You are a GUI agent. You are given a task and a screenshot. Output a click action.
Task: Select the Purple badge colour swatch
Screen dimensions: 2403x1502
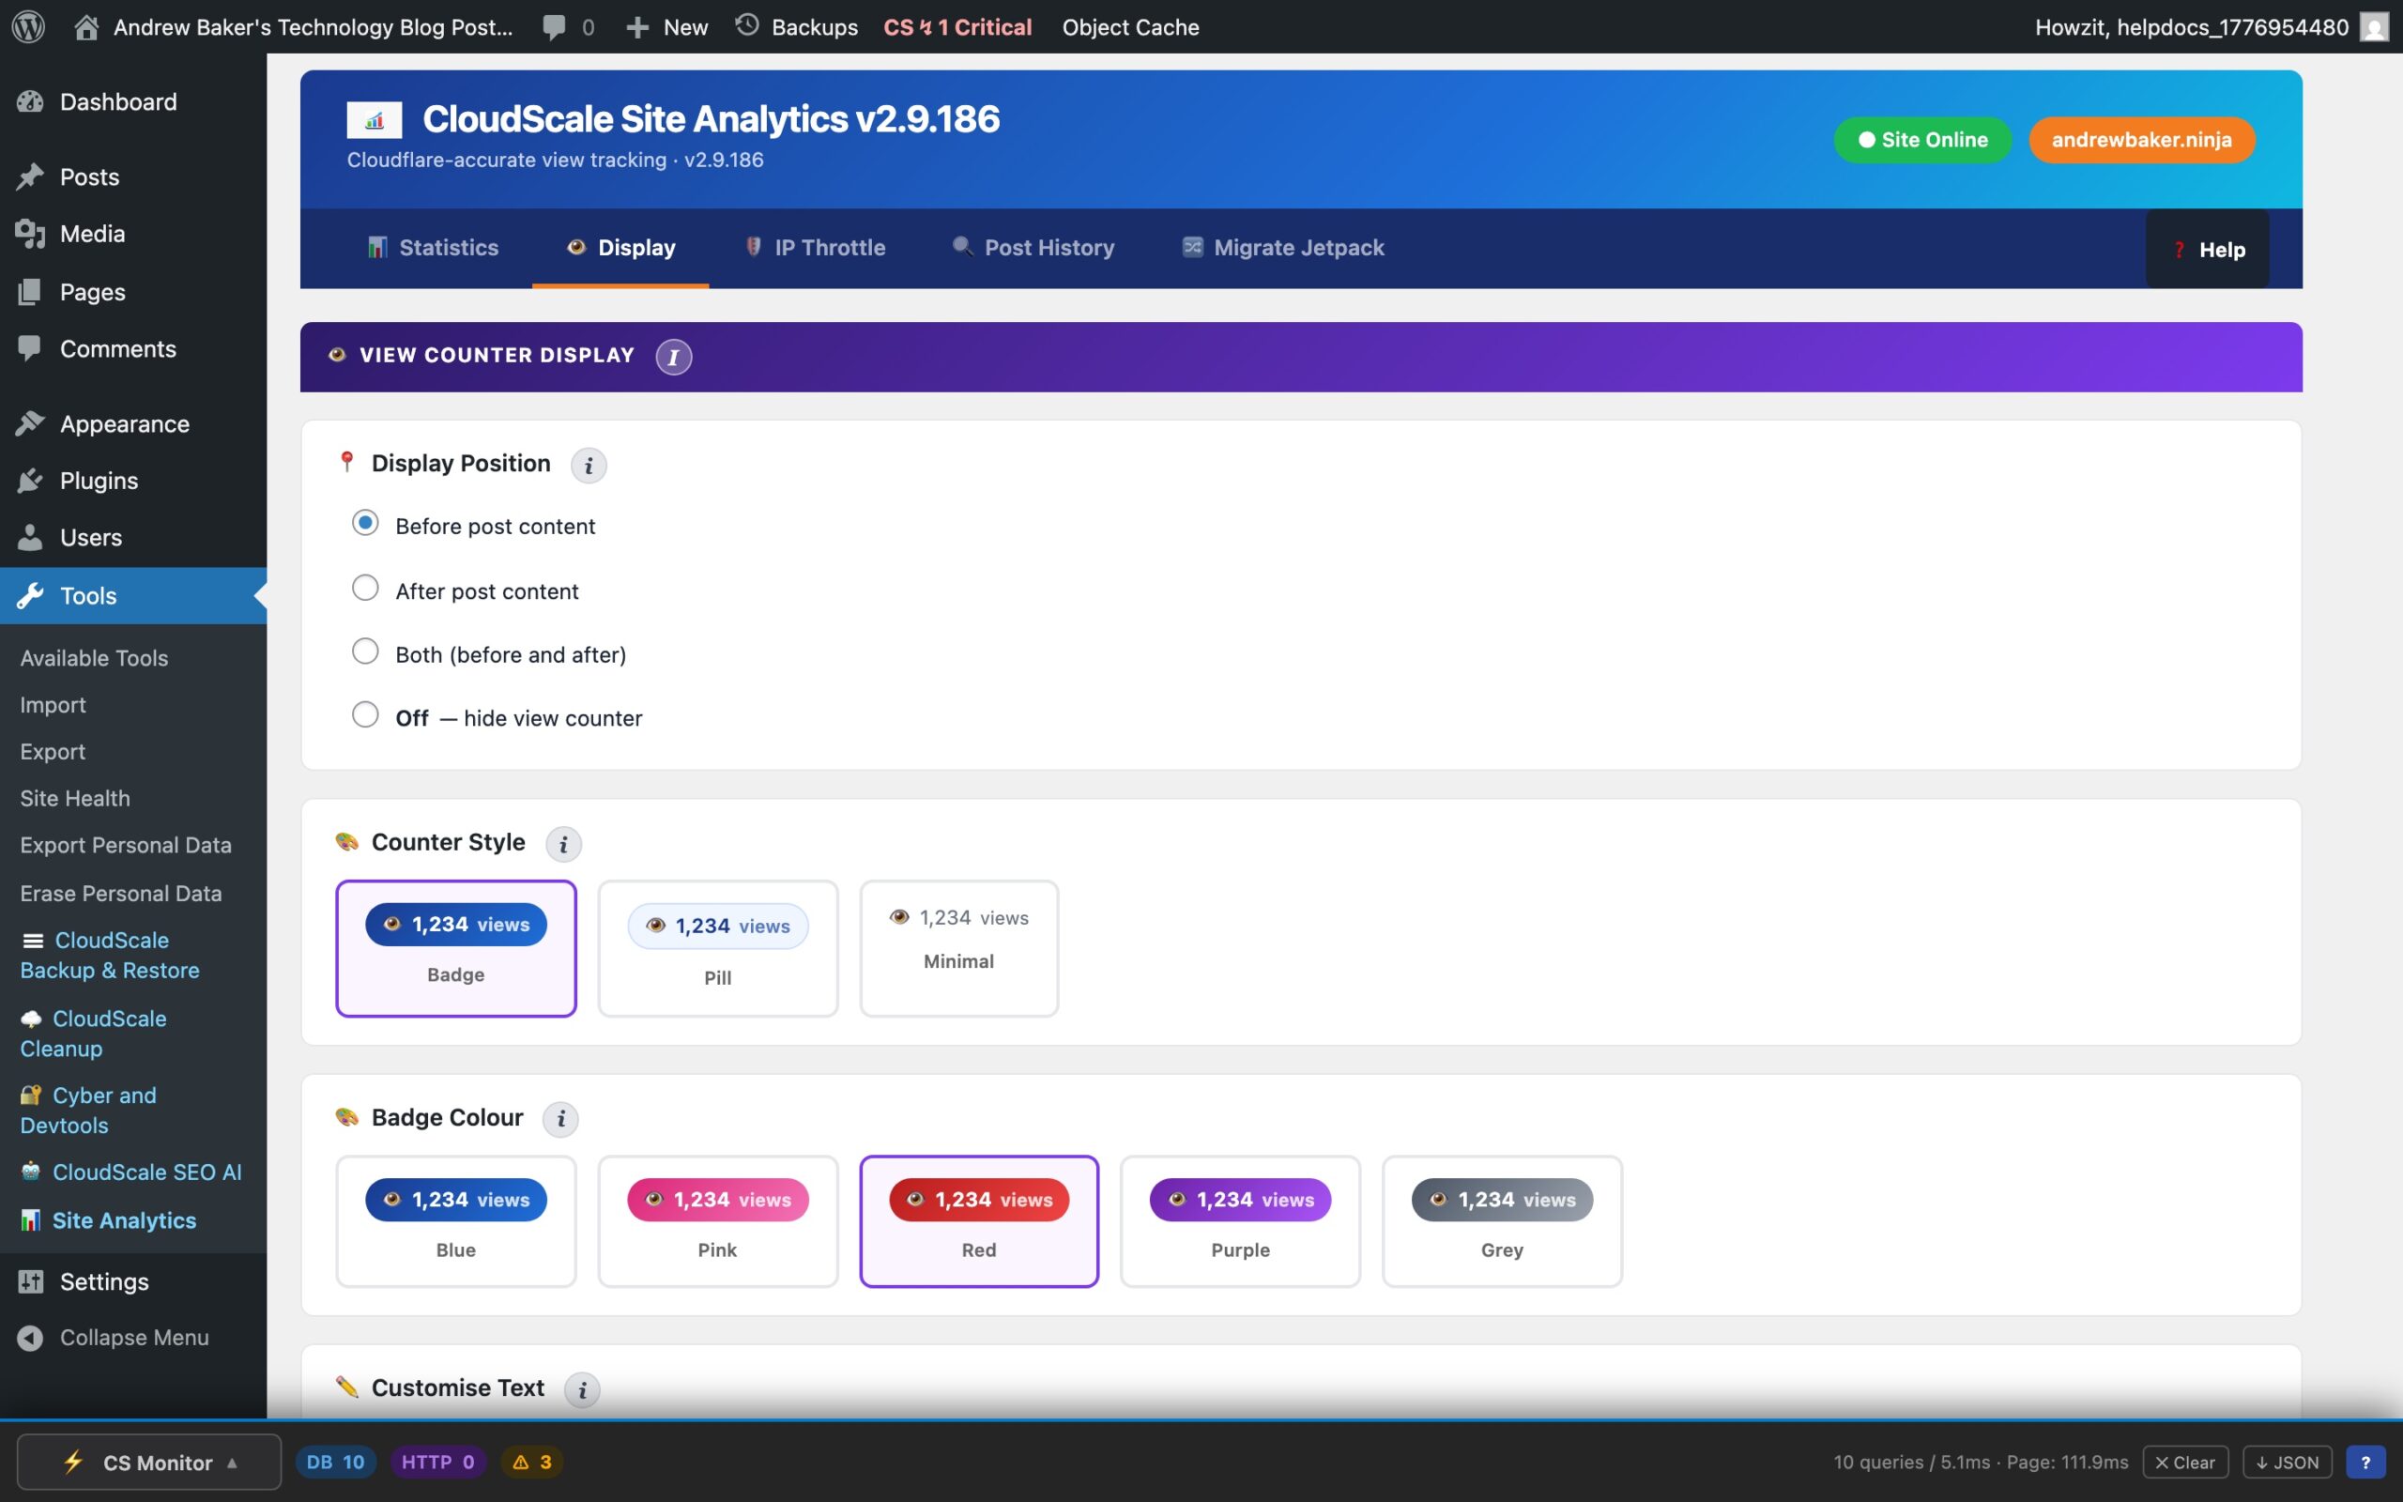[1239, 1219]
